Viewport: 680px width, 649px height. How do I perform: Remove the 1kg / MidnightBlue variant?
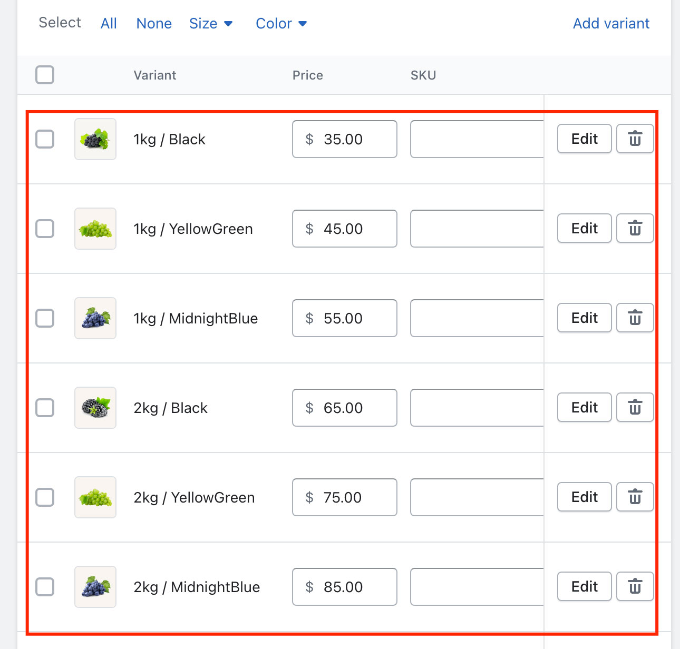(x=635, y=318)
